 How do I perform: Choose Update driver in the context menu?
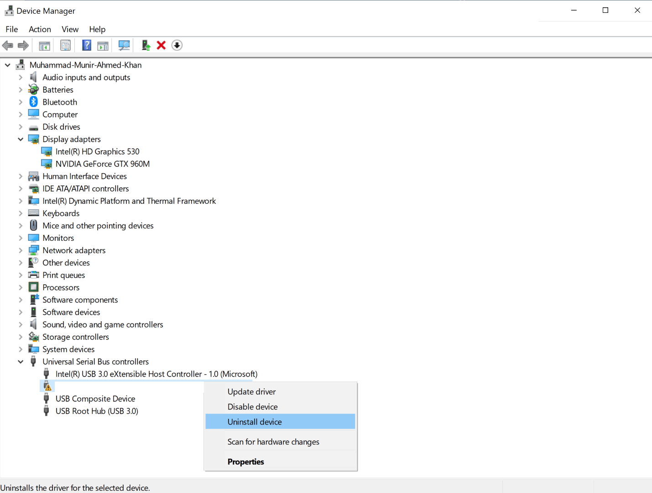(251, 392)
